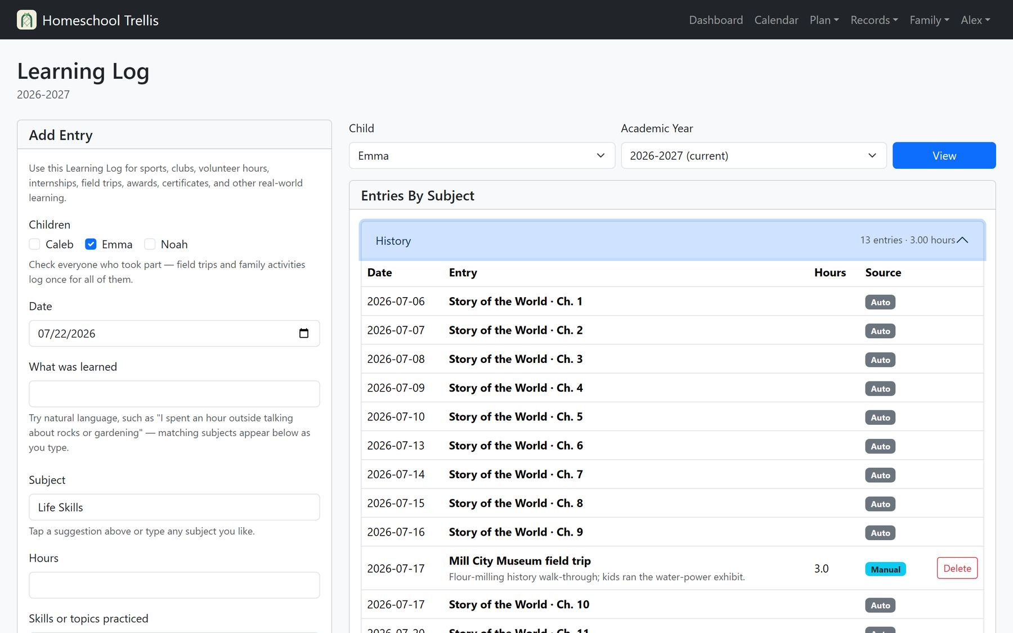Viewport: 1013px width, 633px height.
Task: Click the History section header
Action: [673, 240]
